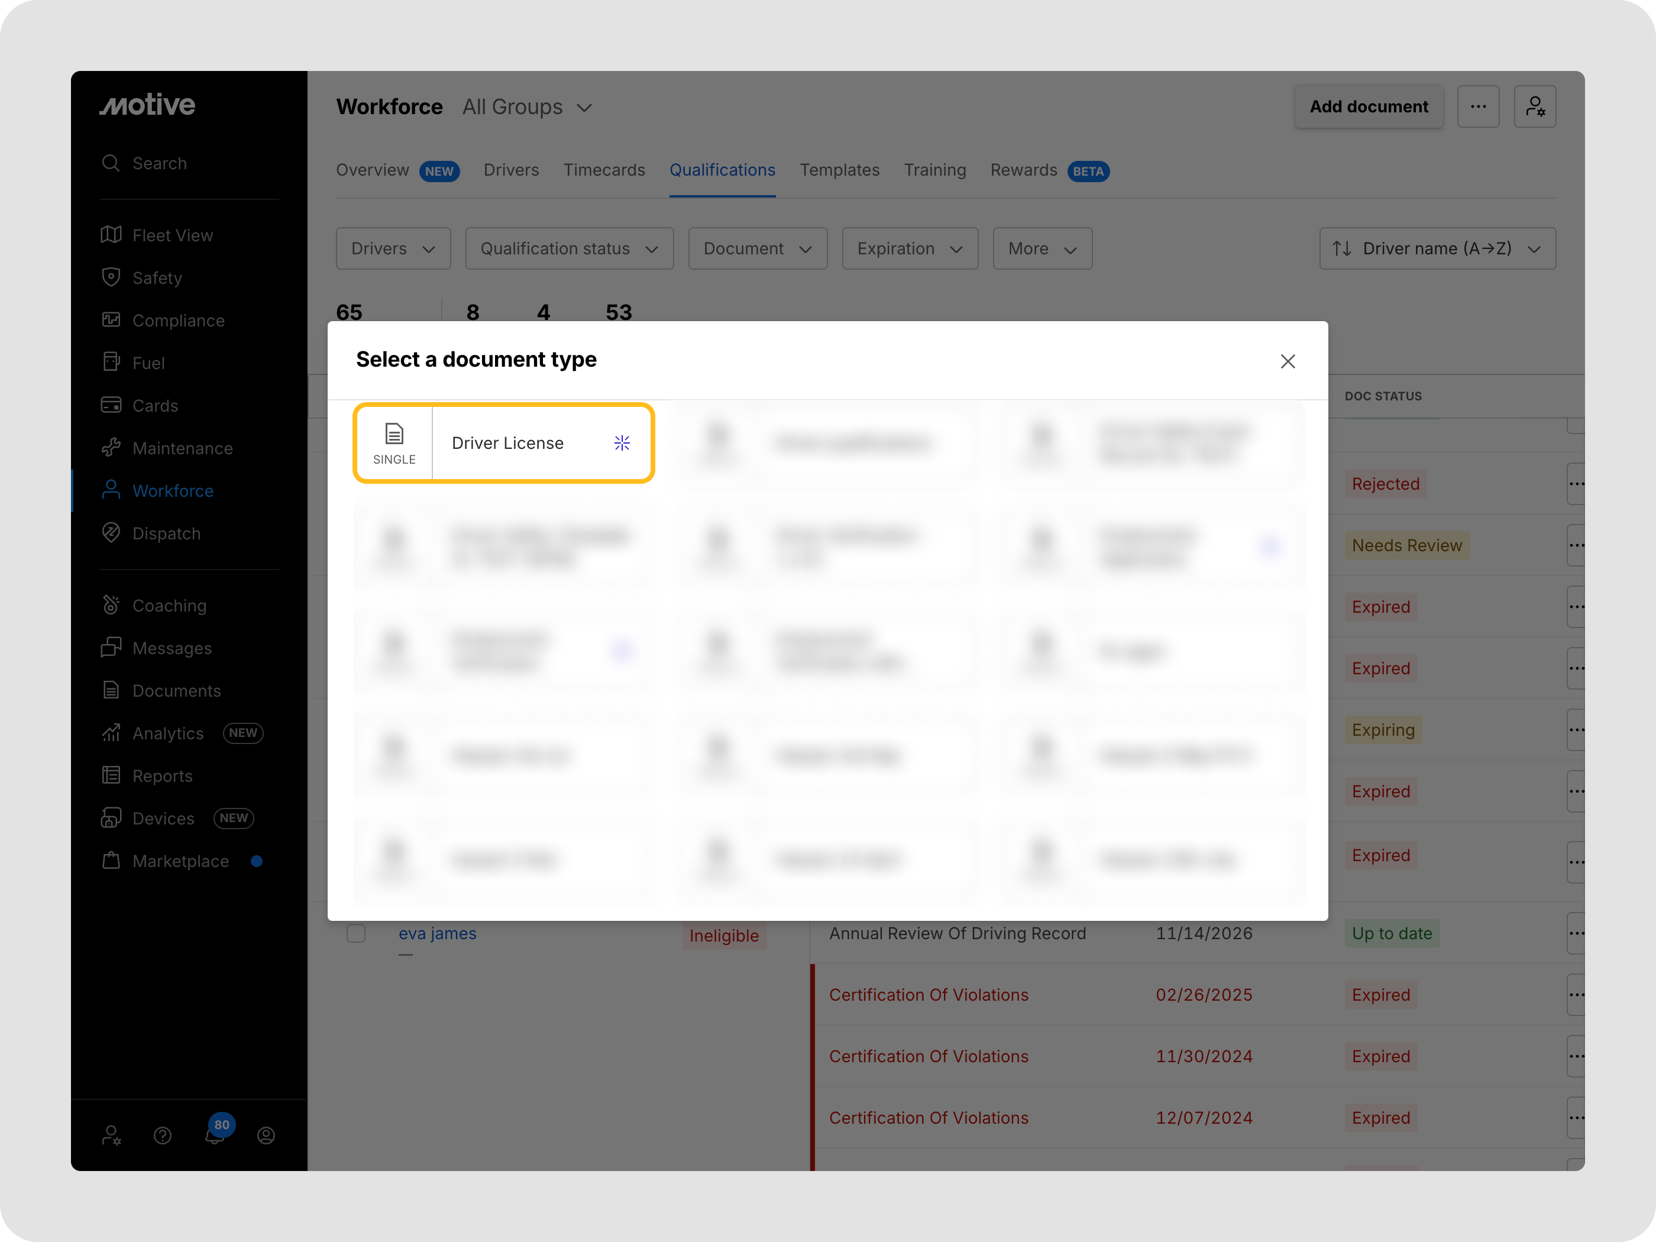The image size is (1656, 1242).
Task: Click the help question mark icon
Action: (x=163, y=1136)
